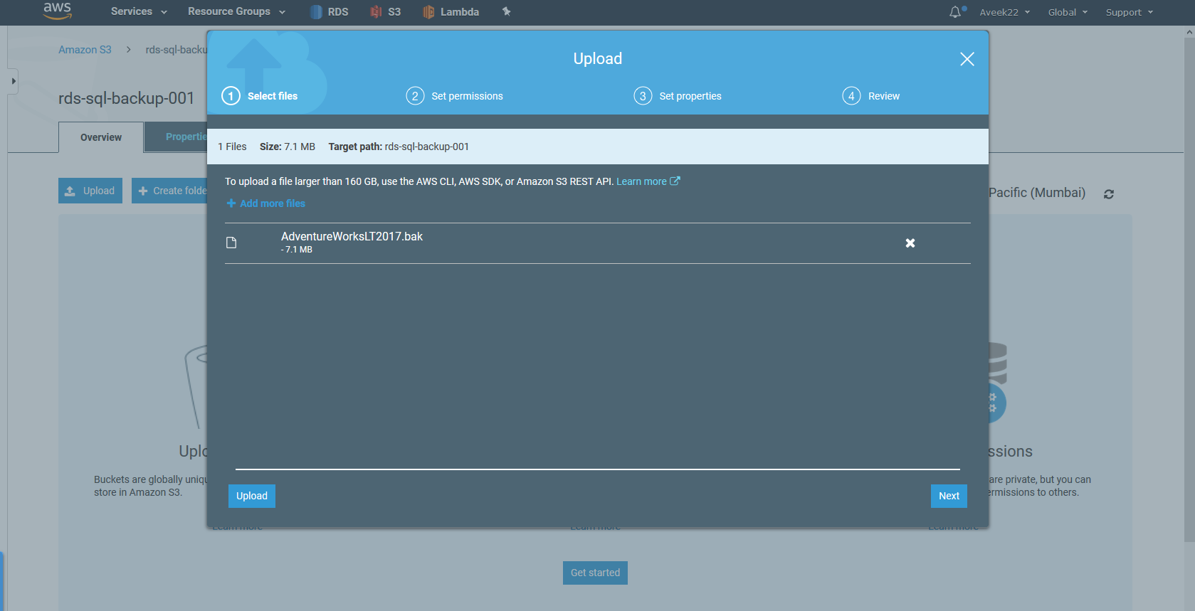
Task: Open the AWS home logo
Action: [x=57, y=11]
